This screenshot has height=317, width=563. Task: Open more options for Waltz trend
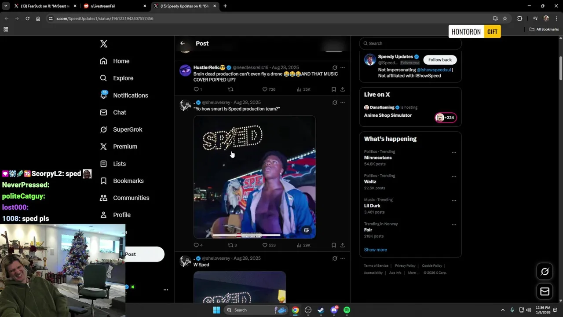pos(454,177)
